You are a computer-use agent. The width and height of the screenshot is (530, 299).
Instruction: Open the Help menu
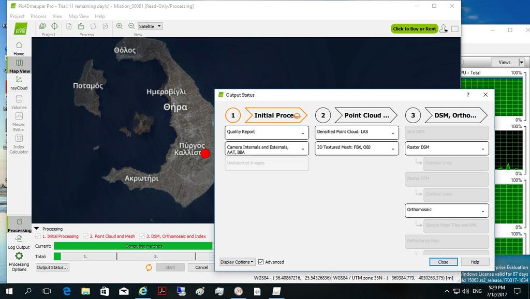tap(100, 16)
